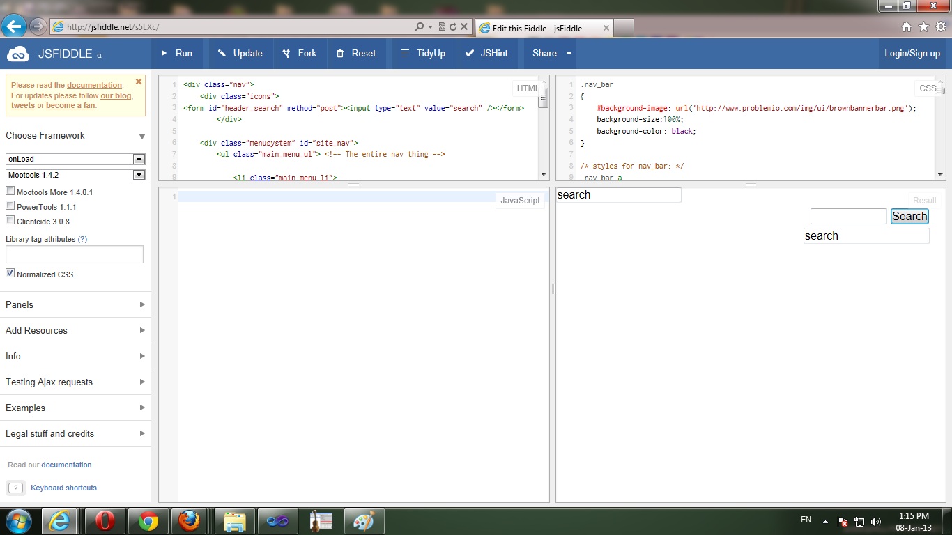Click the browser Back arrow button
Viewport: 952px width, 535px height.
[13, 27]
